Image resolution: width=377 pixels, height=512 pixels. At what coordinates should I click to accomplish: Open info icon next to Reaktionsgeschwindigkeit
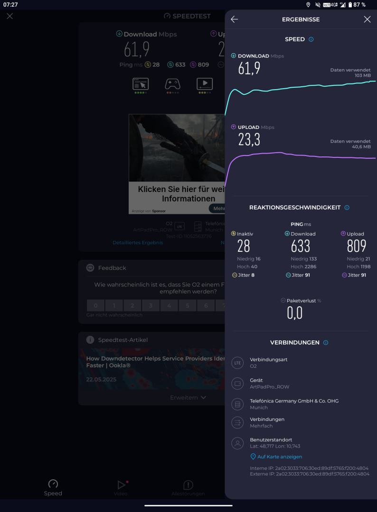pos(347,207)
